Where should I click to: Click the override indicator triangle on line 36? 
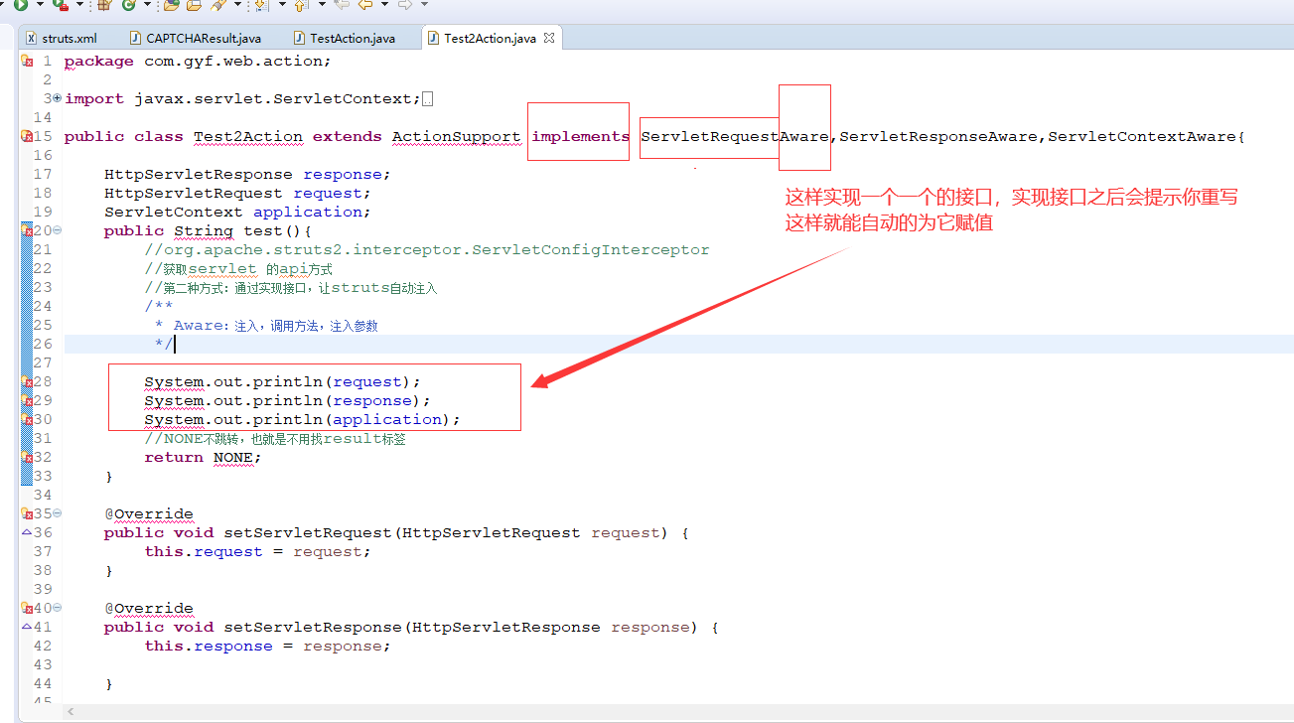click(x=27, y=532)
